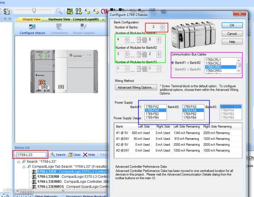The height and width of the screenshot is (197, 254).
Task: Collapse the Search "1769-L33" tree node
Action: point(19,162)
